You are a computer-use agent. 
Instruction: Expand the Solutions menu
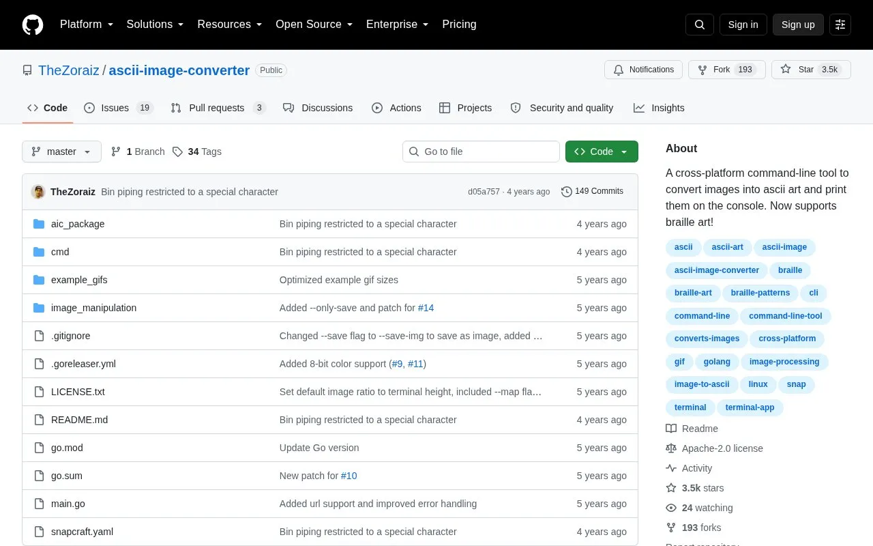(x=156, y=25)
